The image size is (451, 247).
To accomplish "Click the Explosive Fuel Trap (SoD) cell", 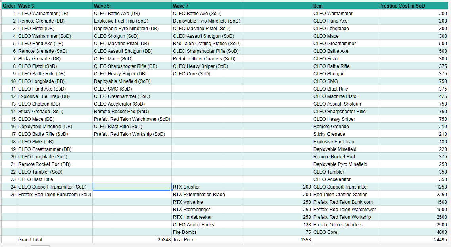I will click(132, 21).
